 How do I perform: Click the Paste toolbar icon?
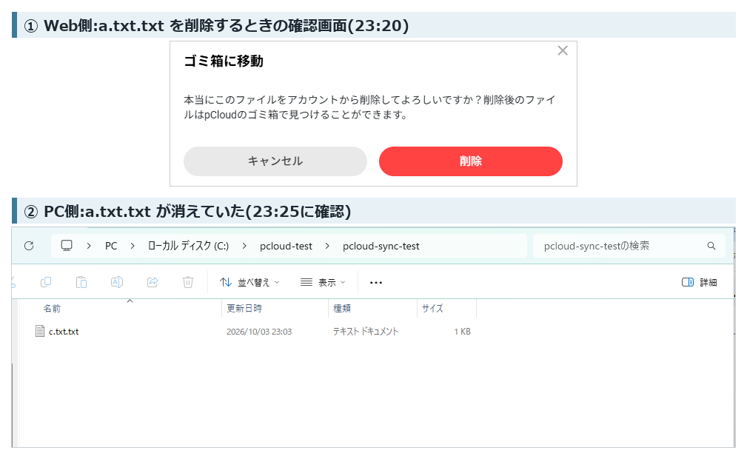pos(81,282)
